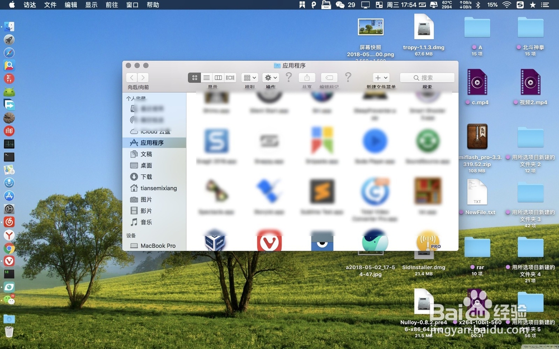Open 图片 in the Finder sidebar
Screen dimensions: 559x349
click(x=154, y=199)
